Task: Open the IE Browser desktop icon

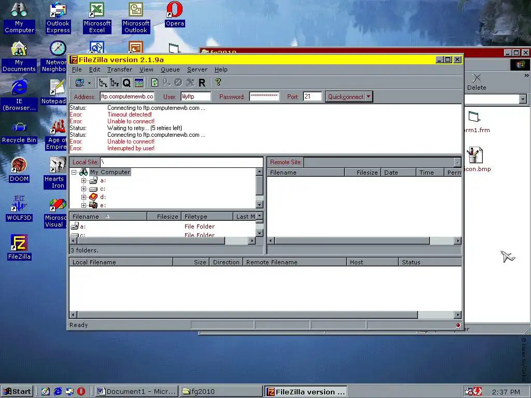Action: coord(19,95)
